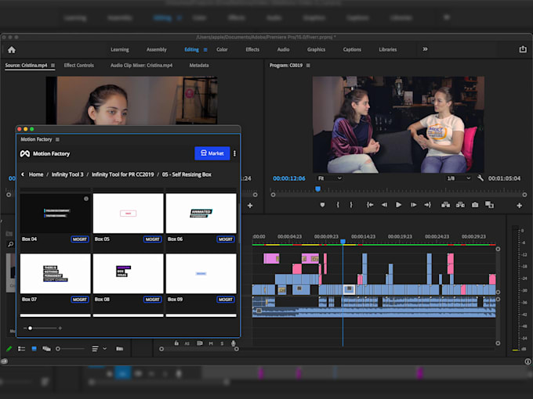
Task: Expand workspace overflow double-arrow menu
Action: coord(425,49)
